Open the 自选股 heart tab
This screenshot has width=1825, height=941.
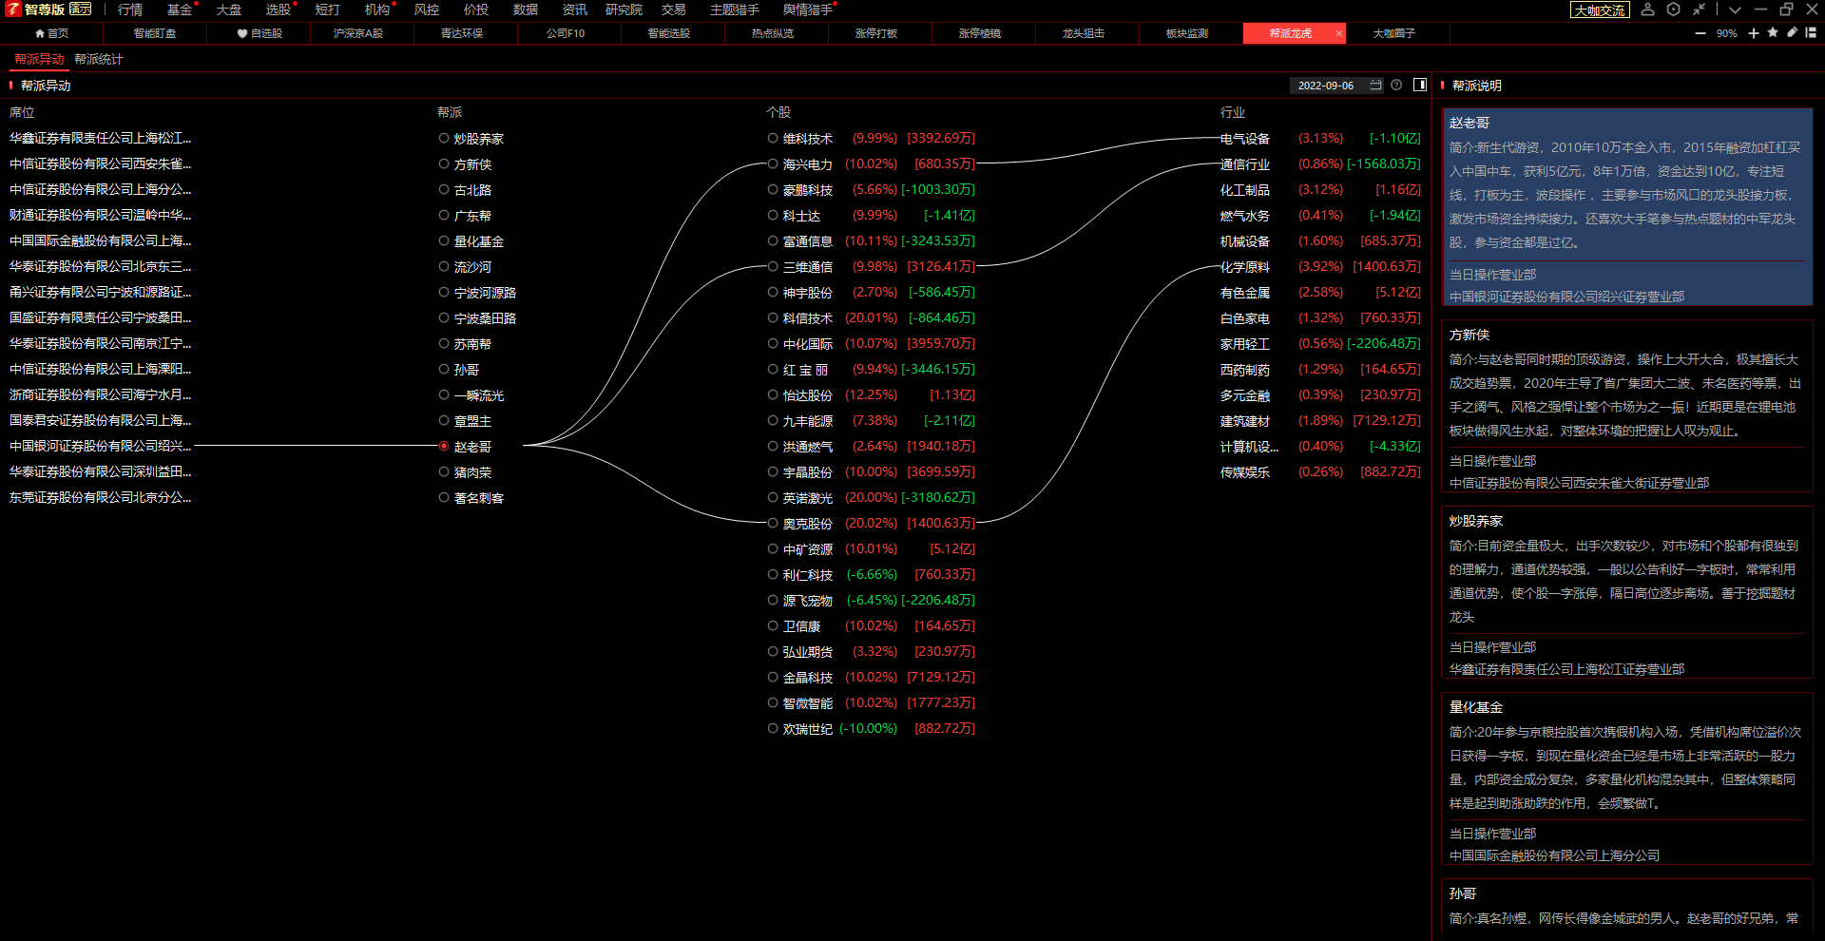(x=259, y=33)
